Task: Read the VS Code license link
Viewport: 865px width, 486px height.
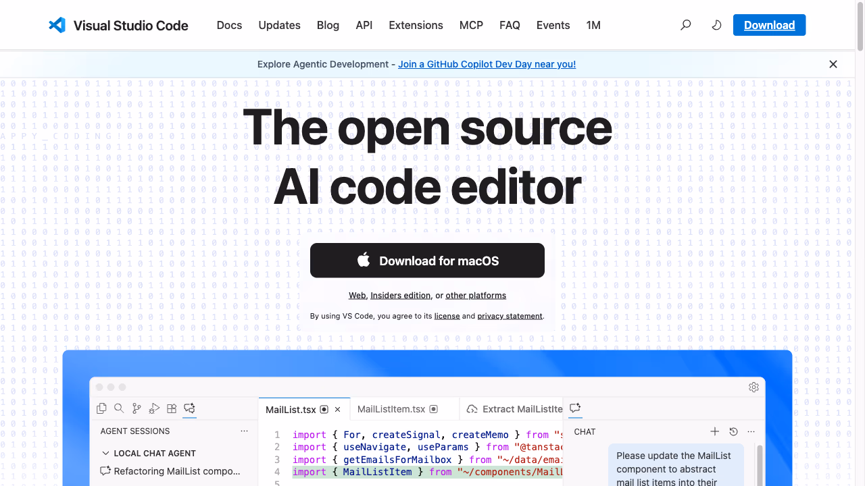Action: (447, 316)
